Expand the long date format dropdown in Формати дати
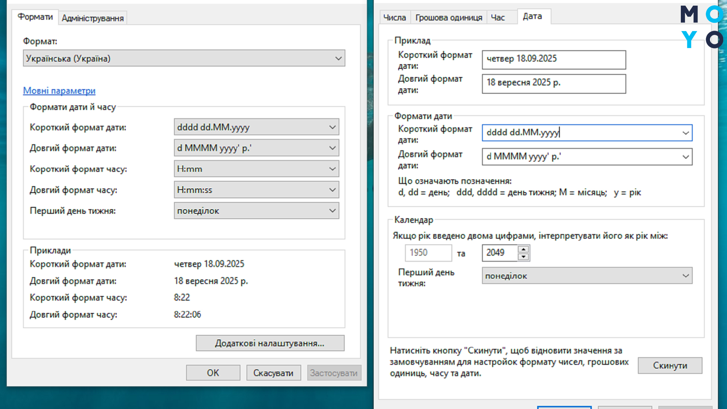 click(685, 157)
